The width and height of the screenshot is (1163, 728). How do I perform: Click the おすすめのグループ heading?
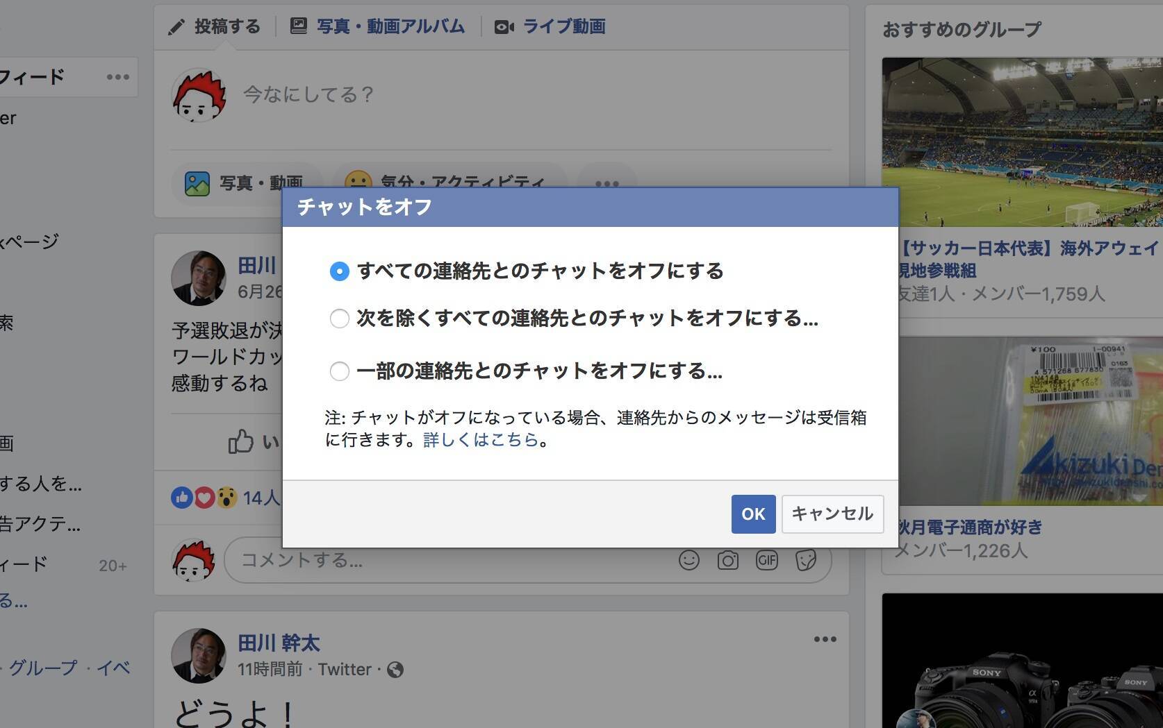pos(962,29)
